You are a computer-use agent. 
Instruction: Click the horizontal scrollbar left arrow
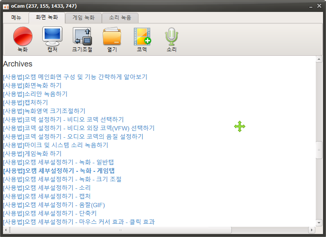[x=6, y=230]
